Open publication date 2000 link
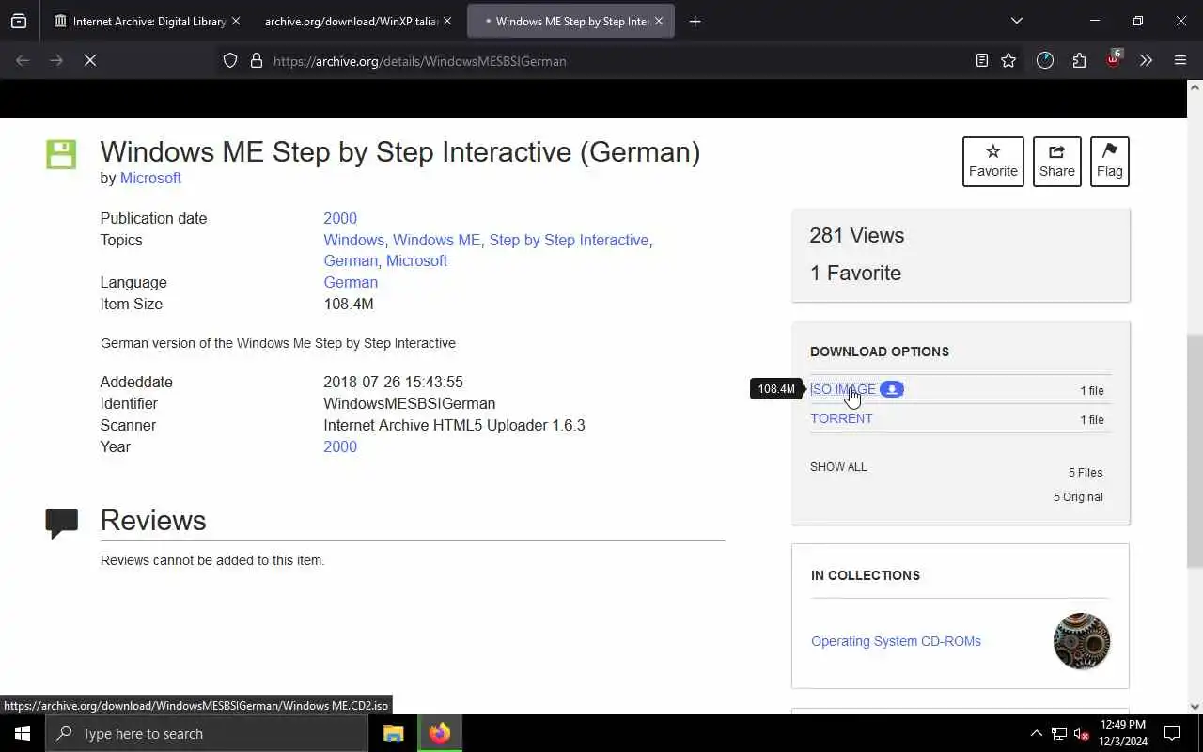This screenshot has height=752, width=1203. point(340,218)
